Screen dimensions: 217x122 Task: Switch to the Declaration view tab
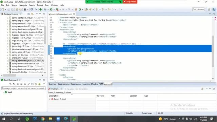point(82,89)
